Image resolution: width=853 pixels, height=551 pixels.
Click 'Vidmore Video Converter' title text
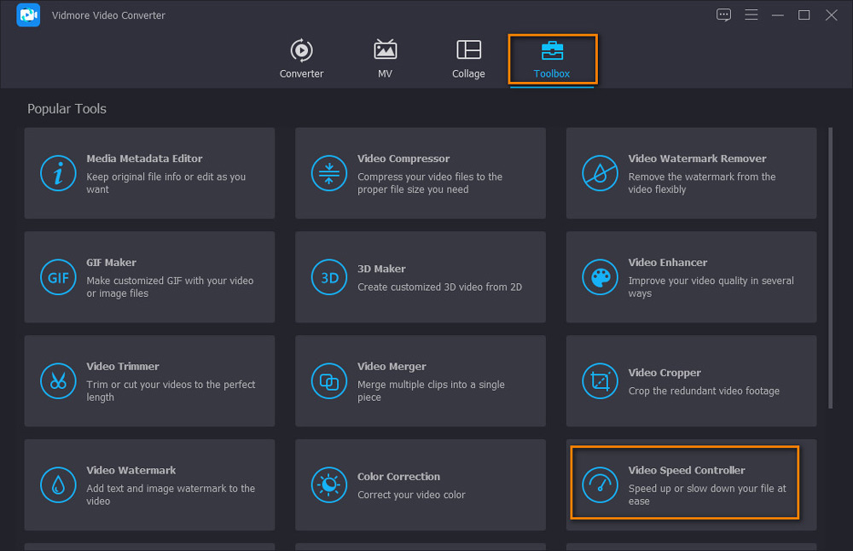tap(109, 15)
